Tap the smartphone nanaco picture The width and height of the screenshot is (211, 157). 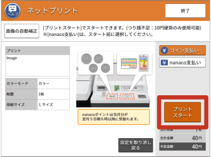(144, 63)
